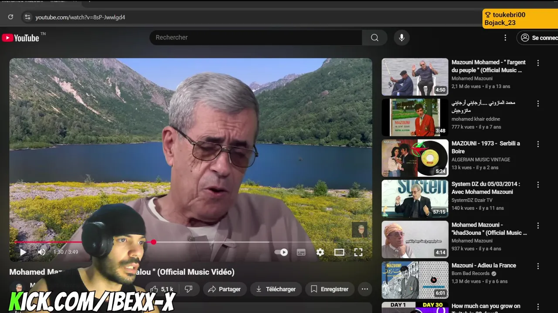Click the red progress bar scrubber dot

tap(153, 242)
